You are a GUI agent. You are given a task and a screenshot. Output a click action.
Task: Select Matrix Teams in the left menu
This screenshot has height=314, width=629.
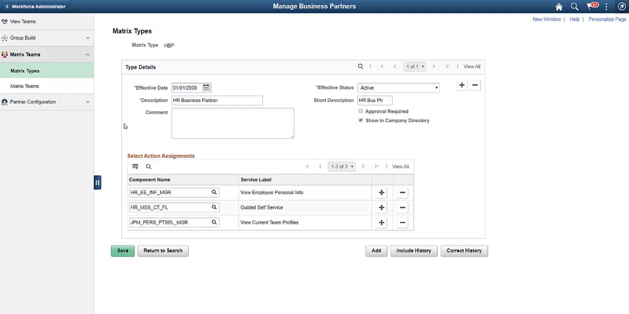pos(25,86)
